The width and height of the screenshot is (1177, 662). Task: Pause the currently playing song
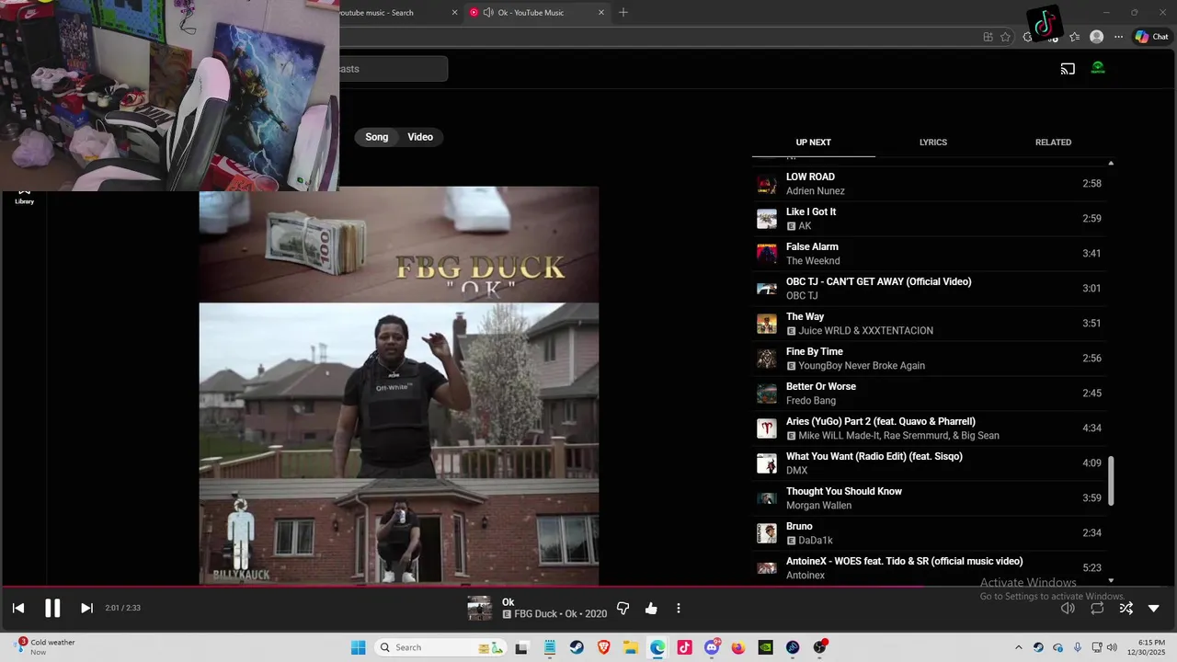[52, 608]
